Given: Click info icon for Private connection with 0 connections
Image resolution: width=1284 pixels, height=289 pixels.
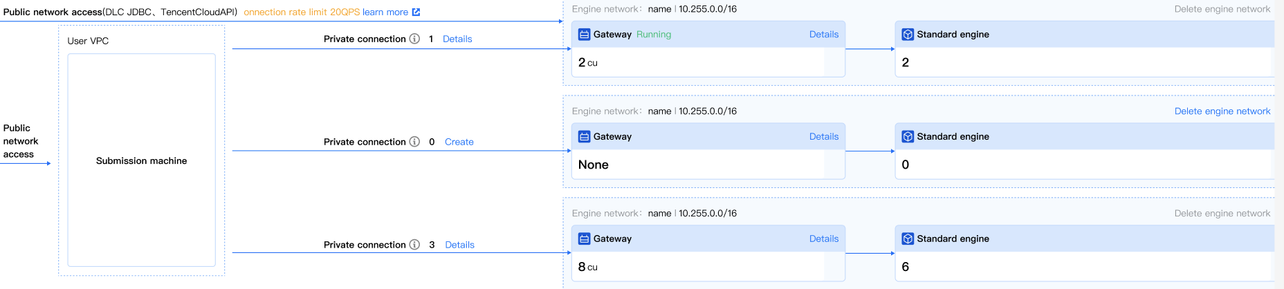Looking at the screenshot, I should pos(414,142).
